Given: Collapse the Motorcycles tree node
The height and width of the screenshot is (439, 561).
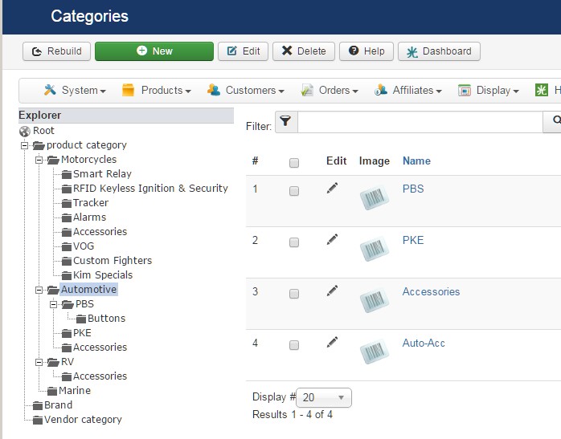Looking at the screenshot, I should coord(39,160).
